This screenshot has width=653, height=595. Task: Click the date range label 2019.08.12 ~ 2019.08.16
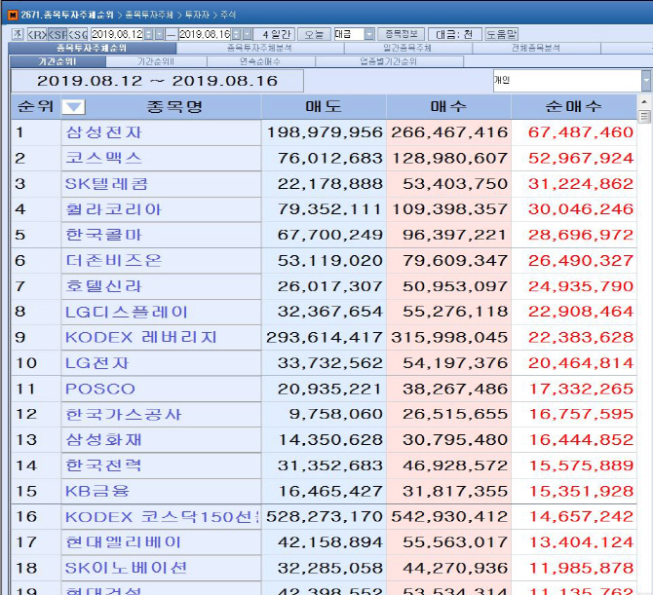(158, 81)
